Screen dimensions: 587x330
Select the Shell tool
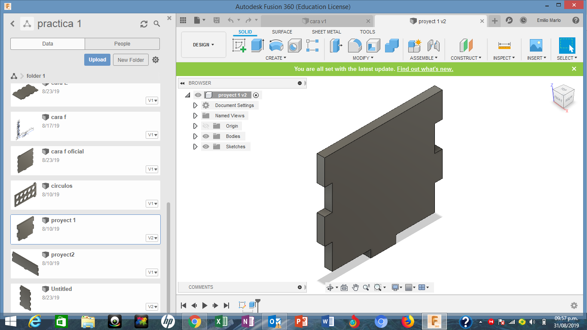pos(373,45)
